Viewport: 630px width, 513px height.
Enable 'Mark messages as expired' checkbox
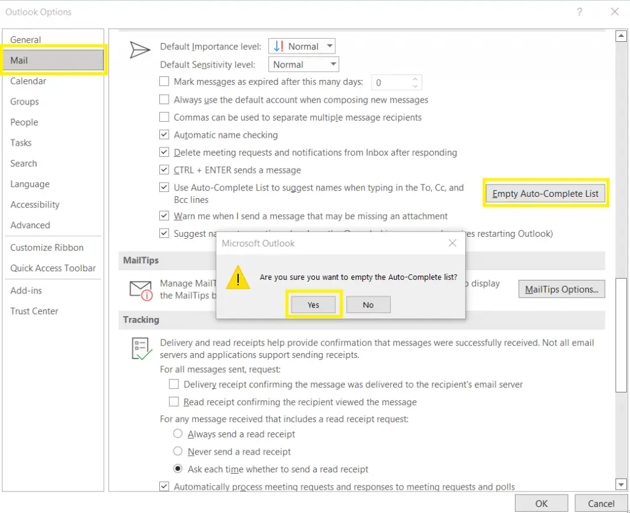(164, 82)
